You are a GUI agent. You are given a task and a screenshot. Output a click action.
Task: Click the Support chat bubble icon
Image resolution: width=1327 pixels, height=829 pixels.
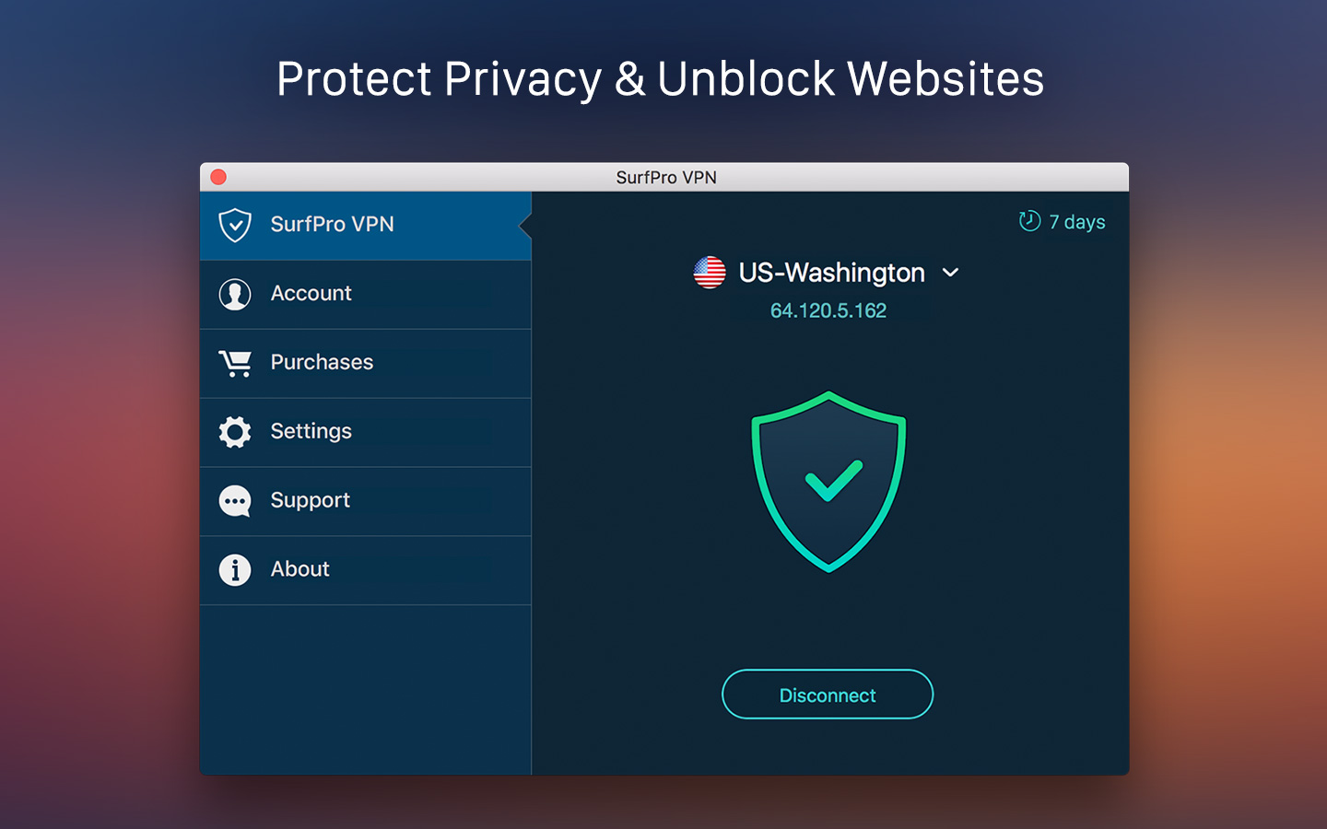click(x=235, y=501)
